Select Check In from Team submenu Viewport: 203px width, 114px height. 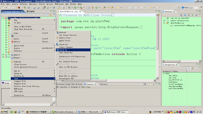[x=73, y=50]
